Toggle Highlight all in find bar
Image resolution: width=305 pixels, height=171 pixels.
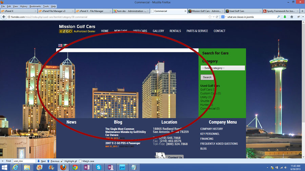coord(69,161)
